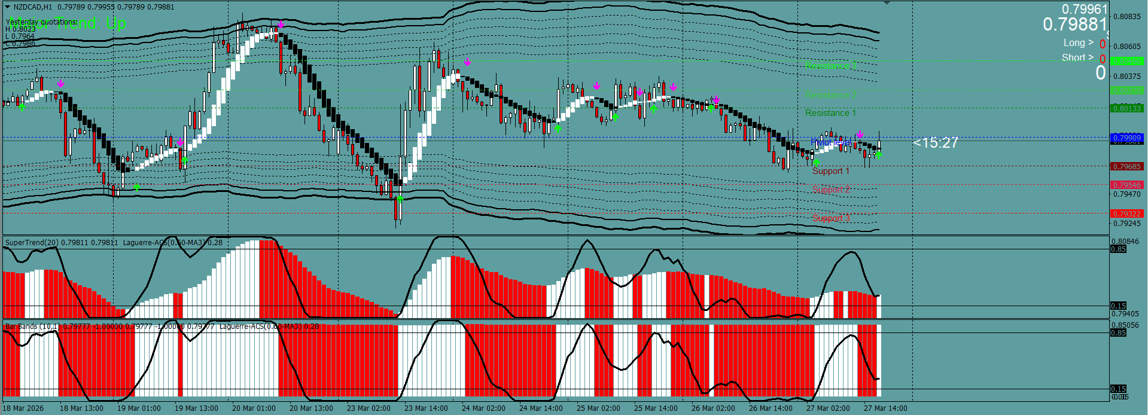Click the green up arrow under the lowest candle
This screenshot has width=1148, height=415.
click(400, 198)
